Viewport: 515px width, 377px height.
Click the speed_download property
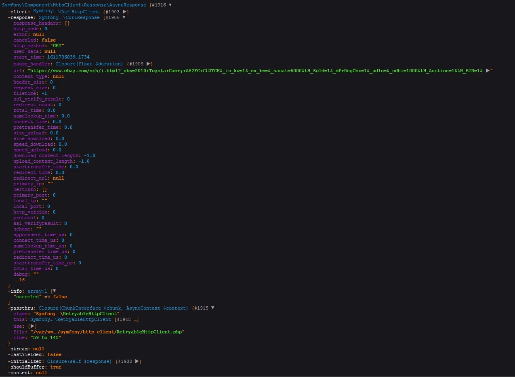(33, 144)
